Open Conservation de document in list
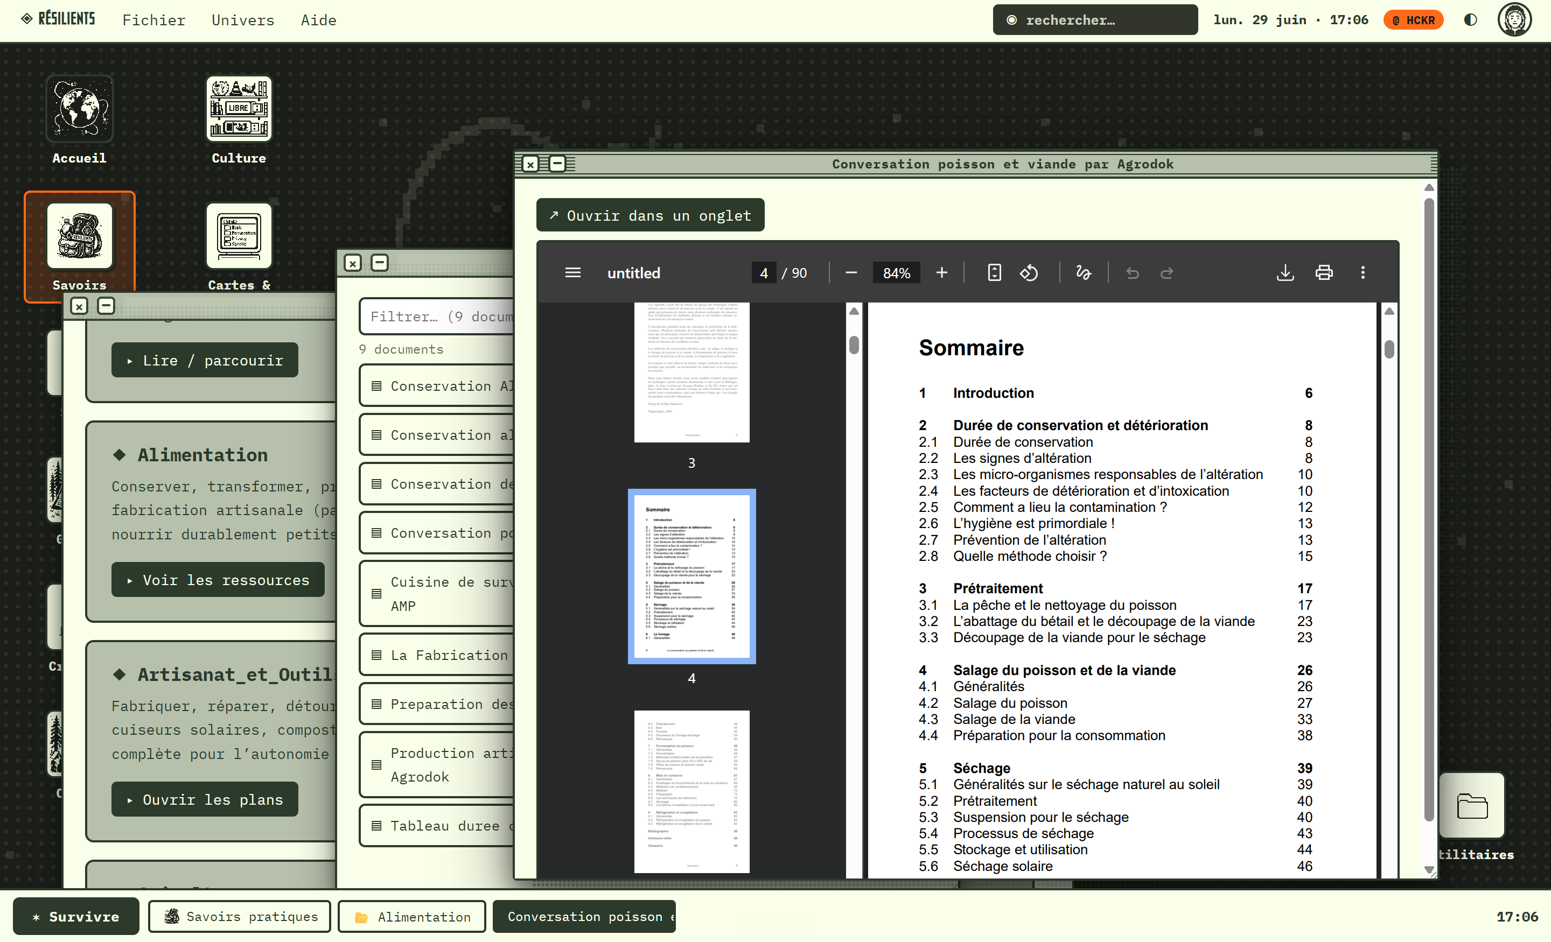This screenshot has height=942, width=1551. pyautogui.click(x=437, y=484)
